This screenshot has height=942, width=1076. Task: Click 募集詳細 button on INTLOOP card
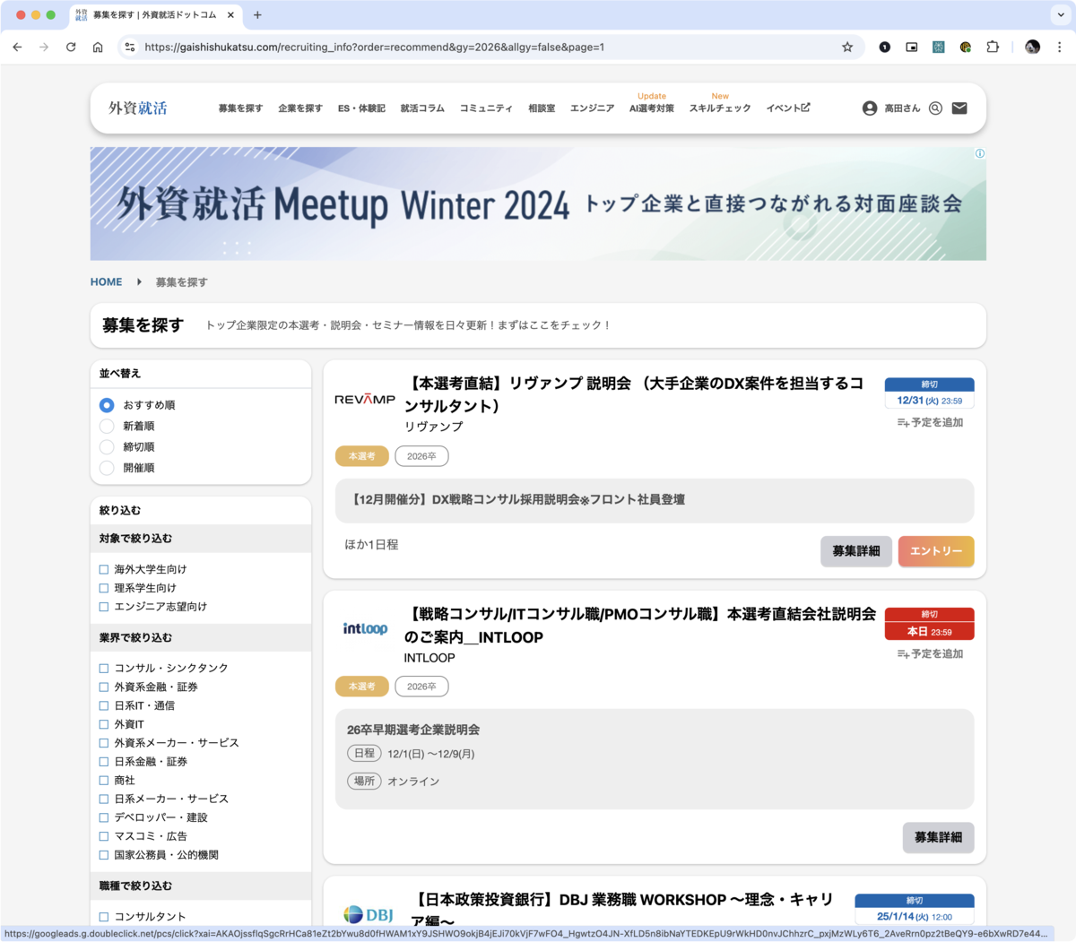click(938, 837)
